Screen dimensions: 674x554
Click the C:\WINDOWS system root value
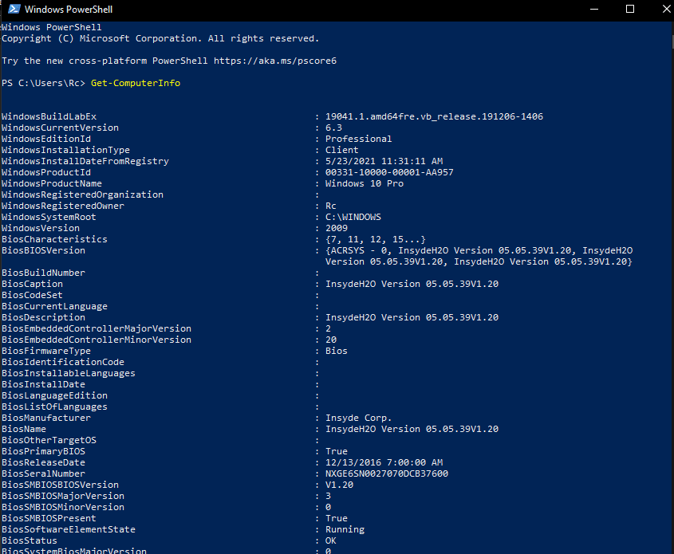click(x=353, y=217)
